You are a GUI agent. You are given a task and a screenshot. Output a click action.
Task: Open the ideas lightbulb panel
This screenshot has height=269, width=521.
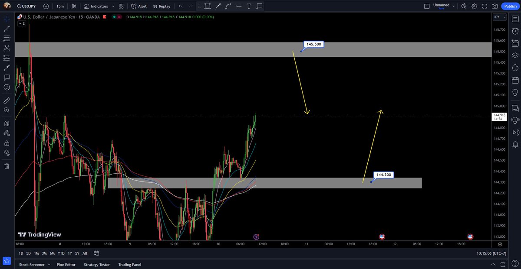[515, 92]
